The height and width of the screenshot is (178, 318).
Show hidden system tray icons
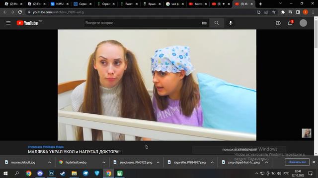click(256, 174)
